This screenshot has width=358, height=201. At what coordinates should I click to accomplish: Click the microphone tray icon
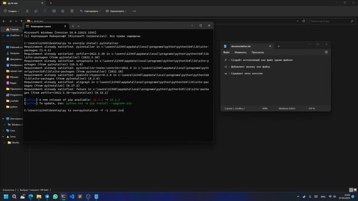click(310, 197)
